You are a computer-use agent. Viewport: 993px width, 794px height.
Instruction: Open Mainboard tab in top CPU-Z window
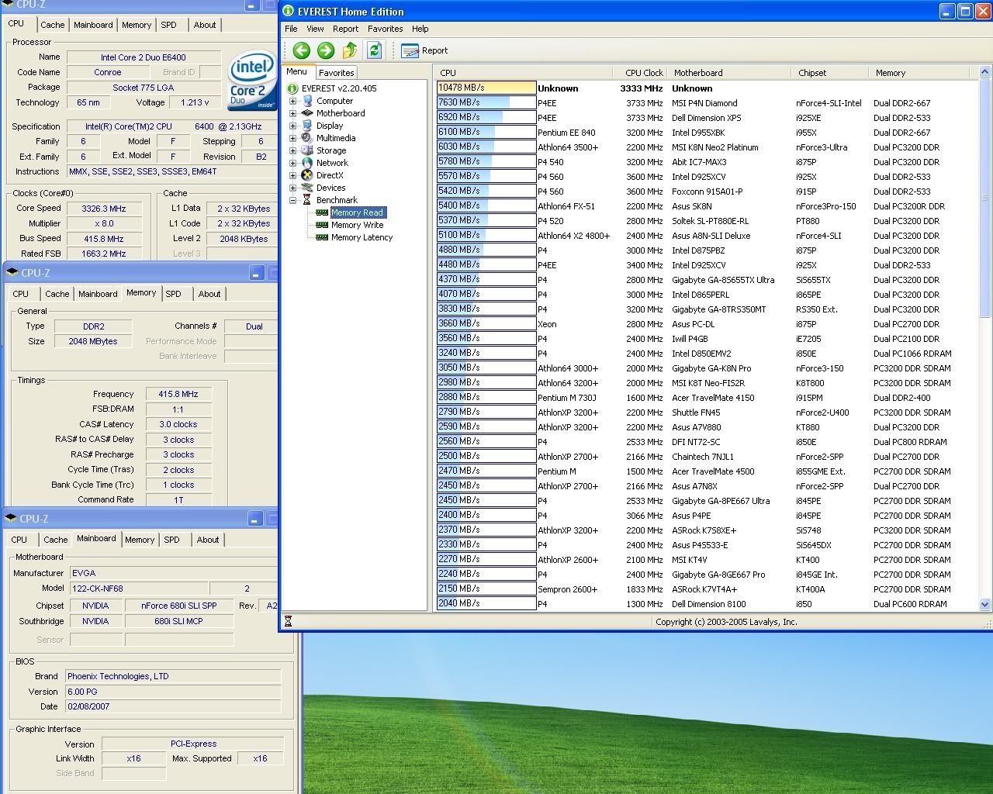click(x=93, y=25)
